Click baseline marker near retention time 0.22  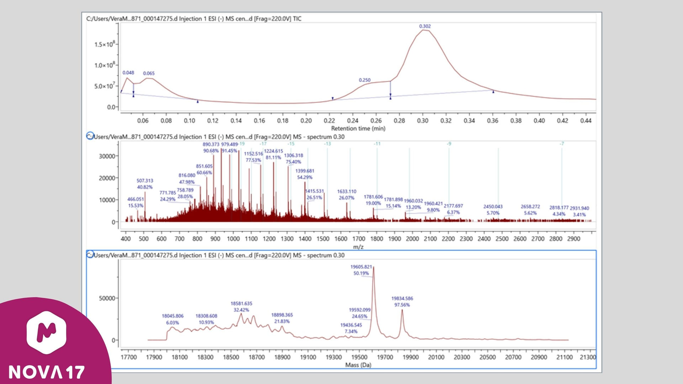click(333, 98)
